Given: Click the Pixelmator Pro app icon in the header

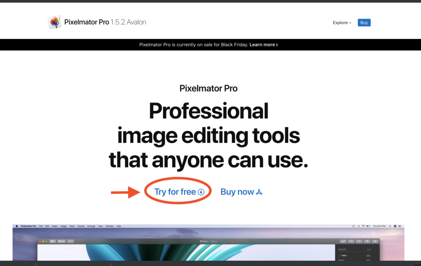Looking at the screenshot, I should coord(55,21).
